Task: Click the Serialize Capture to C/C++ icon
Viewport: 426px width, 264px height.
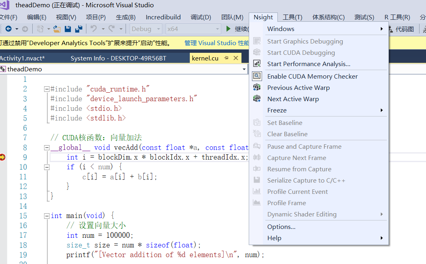Action: tap(257, 180)
